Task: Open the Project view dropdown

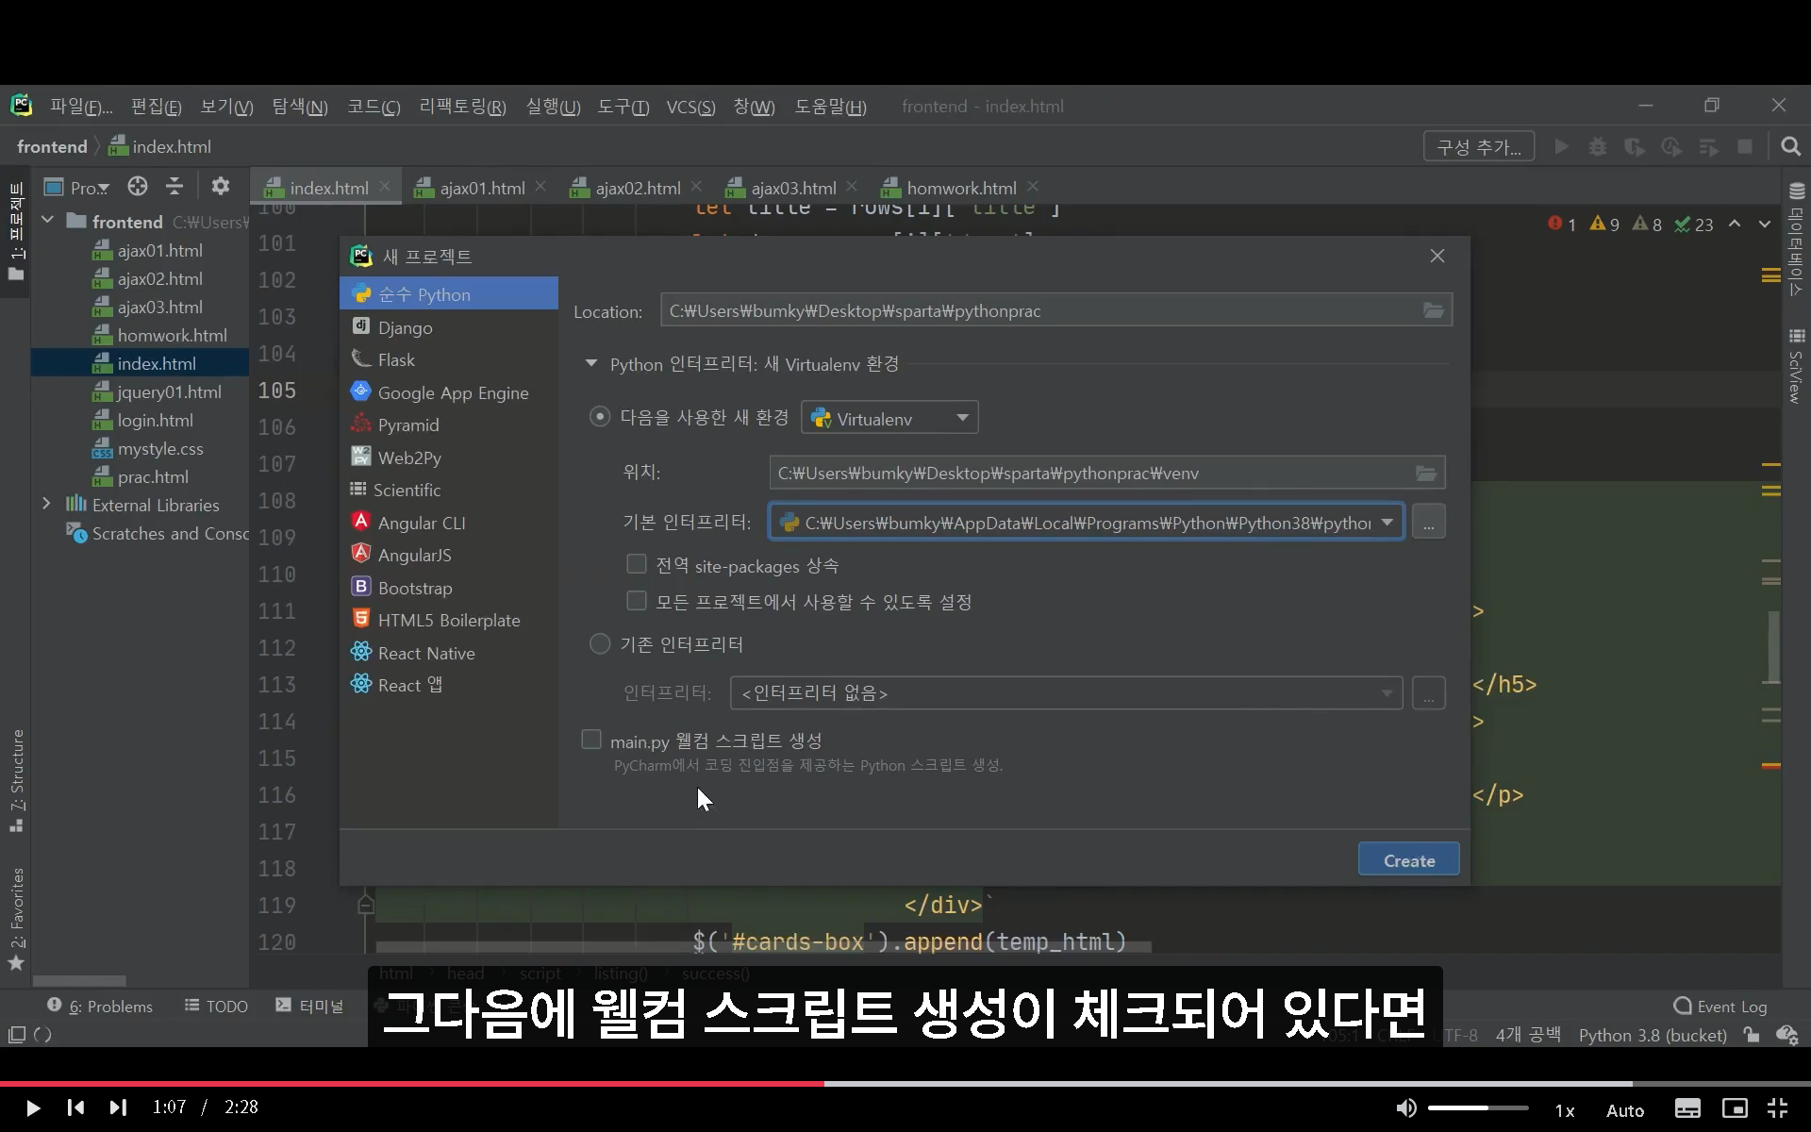Action: click(x=78, y=187)
